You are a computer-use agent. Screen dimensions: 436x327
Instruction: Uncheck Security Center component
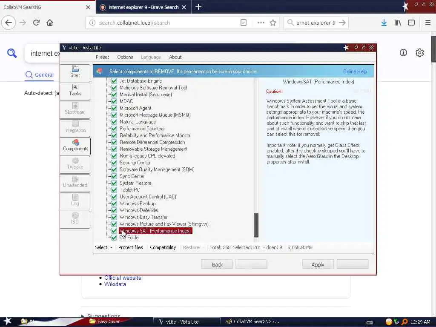click(x=114, y=163)
